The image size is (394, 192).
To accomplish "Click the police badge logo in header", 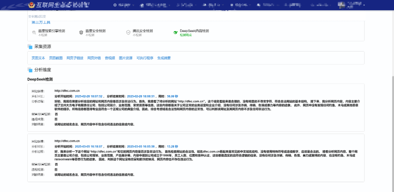I will (x=32, y=5).
